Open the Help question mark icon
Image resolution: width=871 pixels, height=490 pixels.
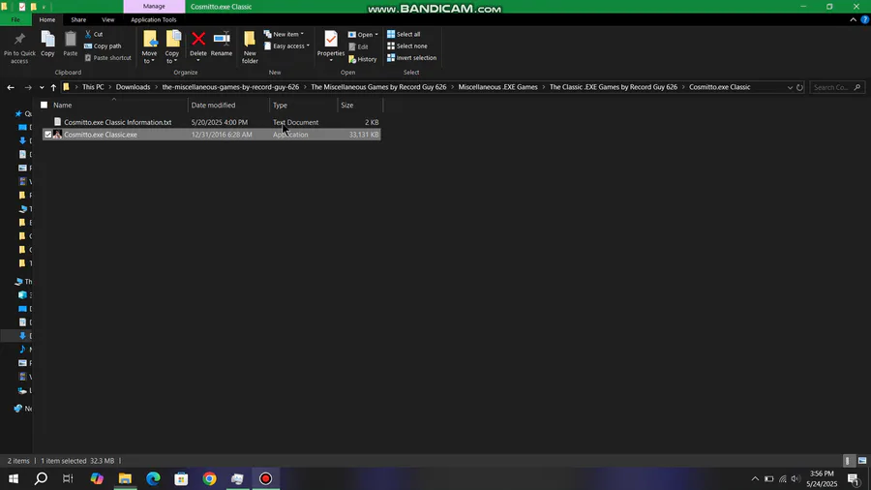pos(864,19)
